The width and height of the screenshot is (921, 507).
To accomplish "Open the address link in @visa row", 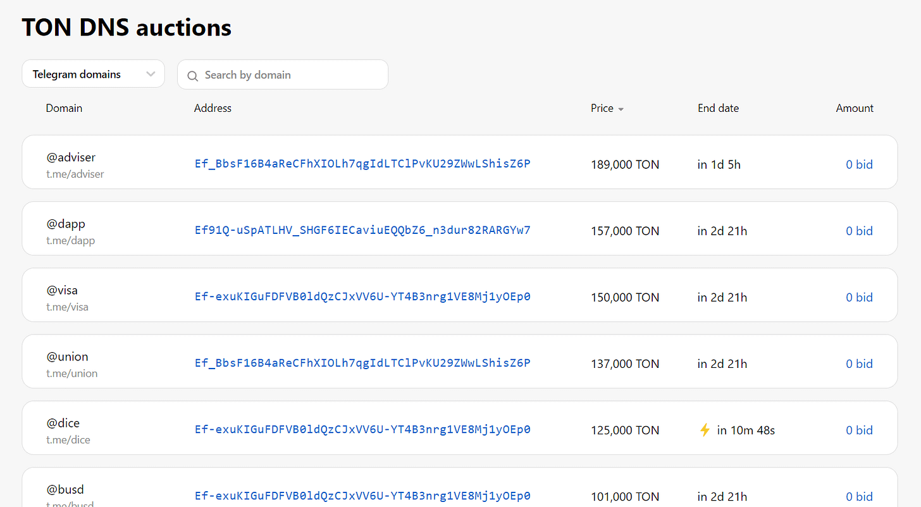I will [x=362, y=296].
